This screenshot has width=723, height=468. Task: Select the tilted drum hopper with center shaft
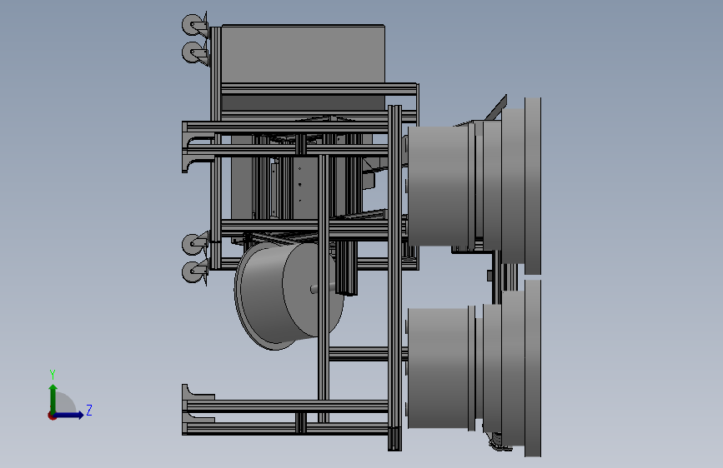pyautogui.click(x=289, y=296)
